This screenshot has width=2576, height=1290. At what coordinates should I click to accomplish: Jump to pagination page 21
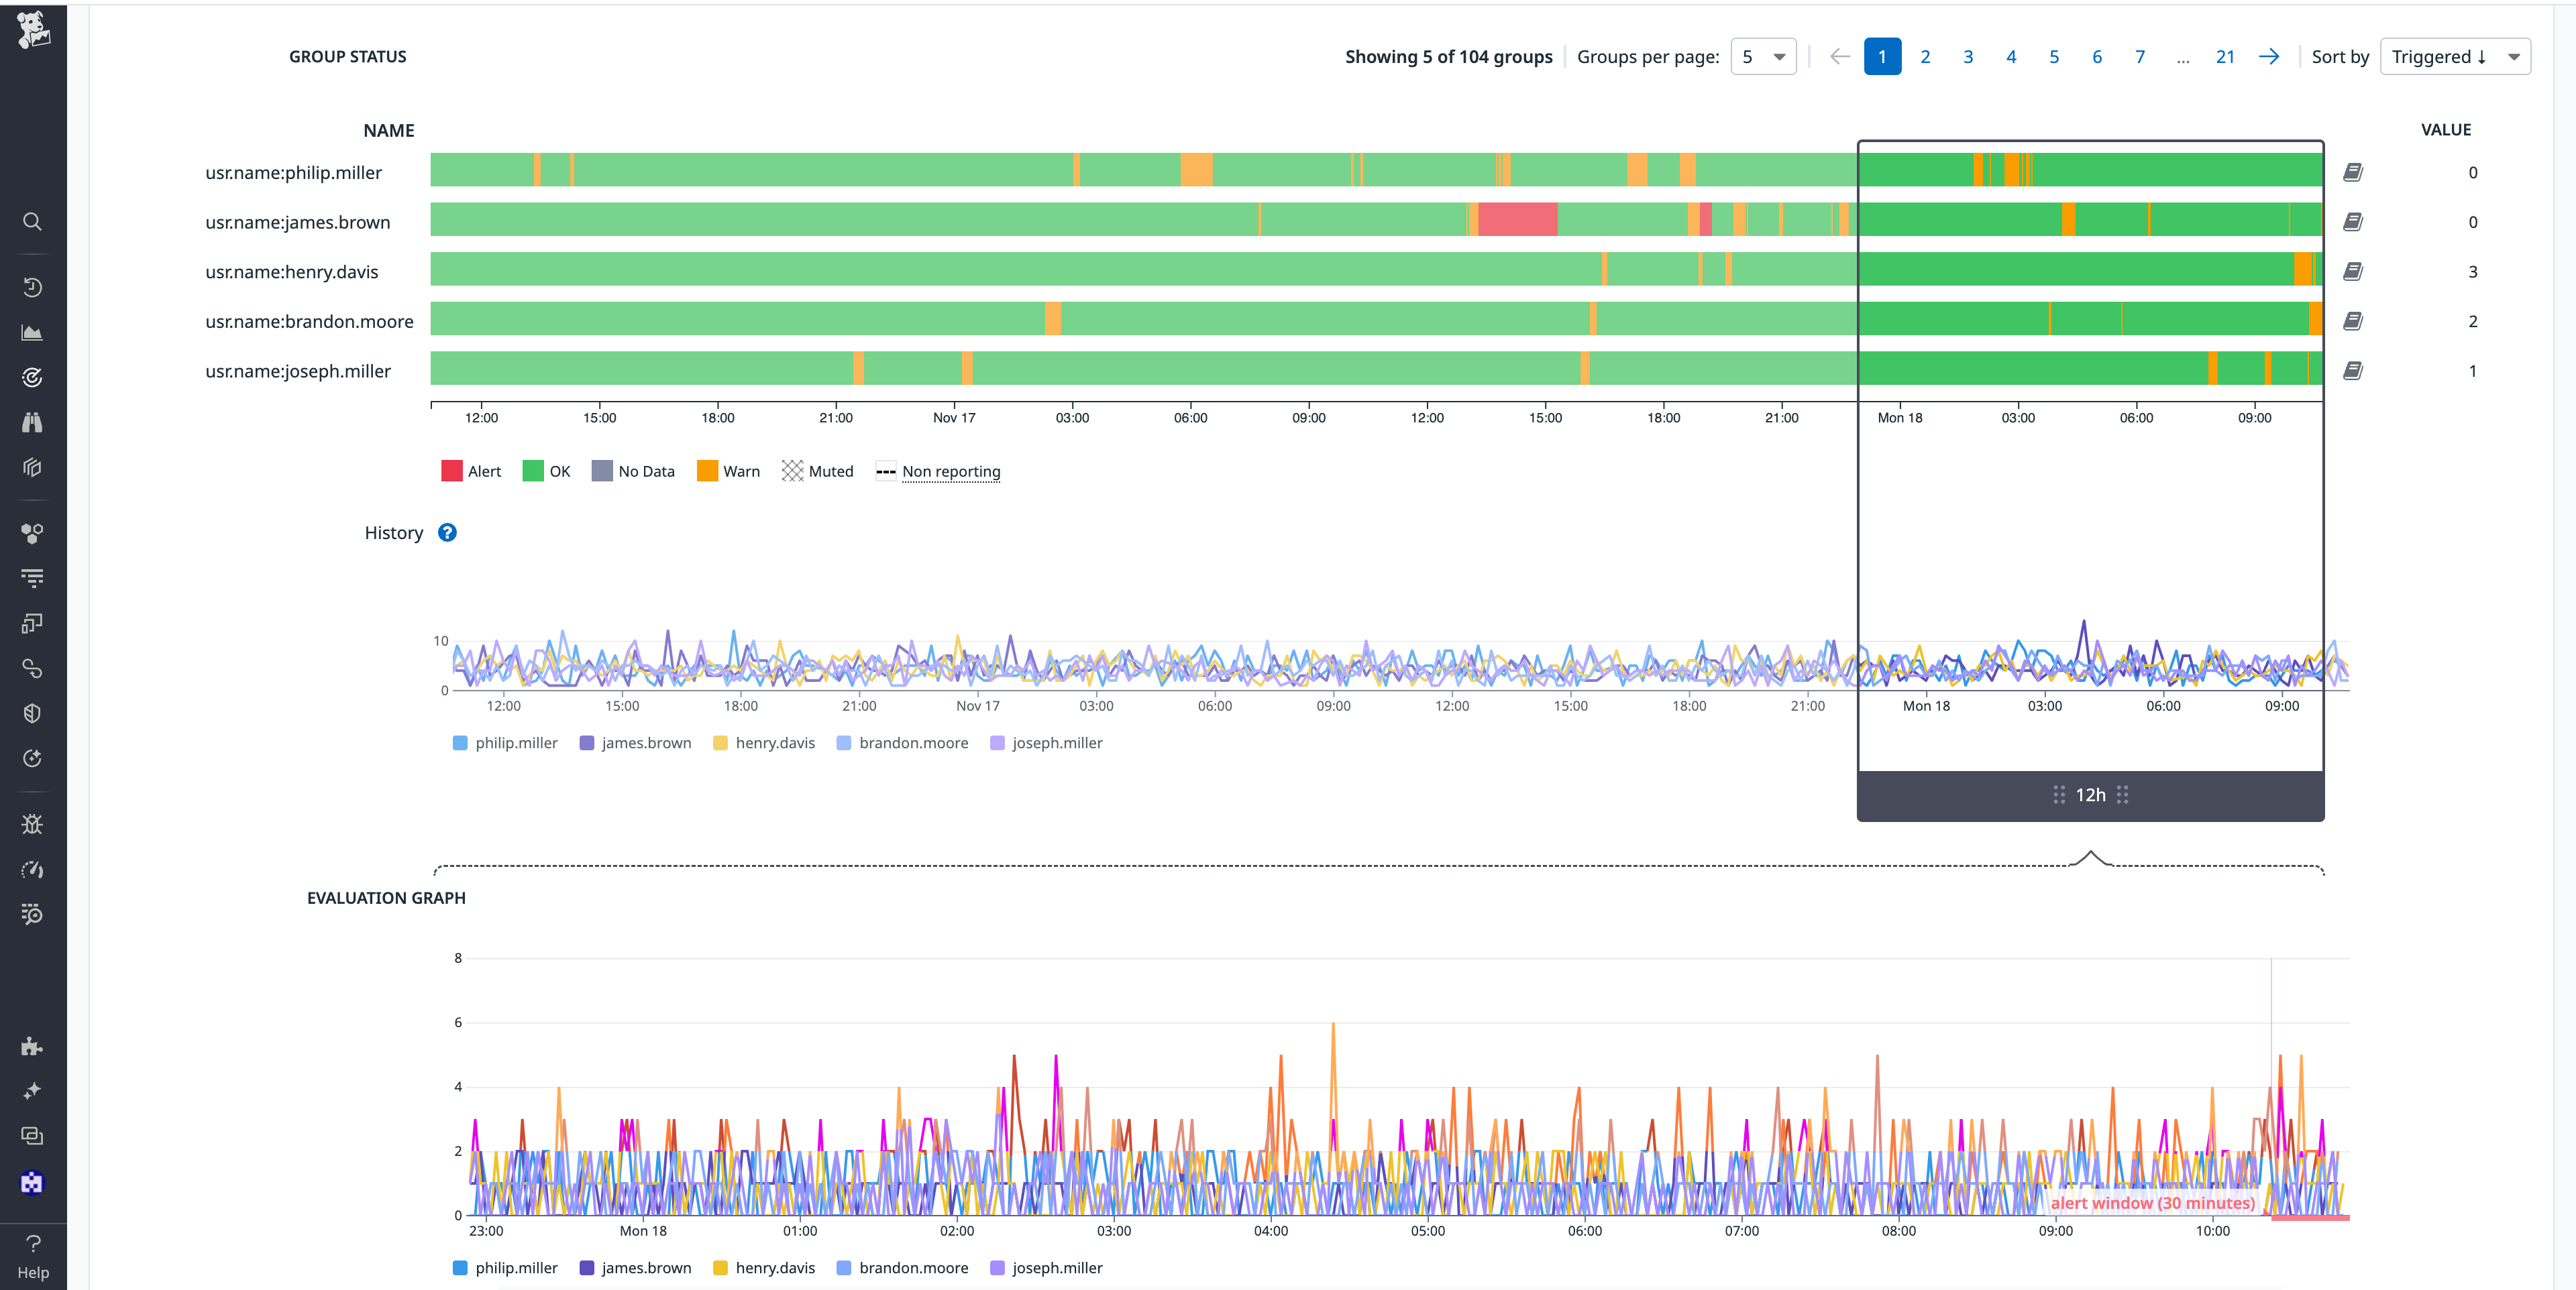tap(2225, 56)
